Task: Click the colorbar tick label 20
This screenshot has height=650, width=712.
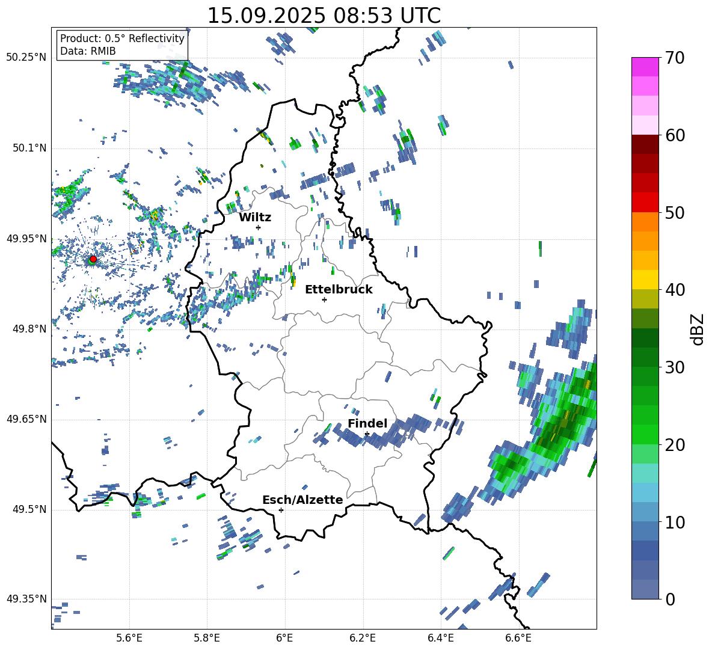Action: (675, 445)
